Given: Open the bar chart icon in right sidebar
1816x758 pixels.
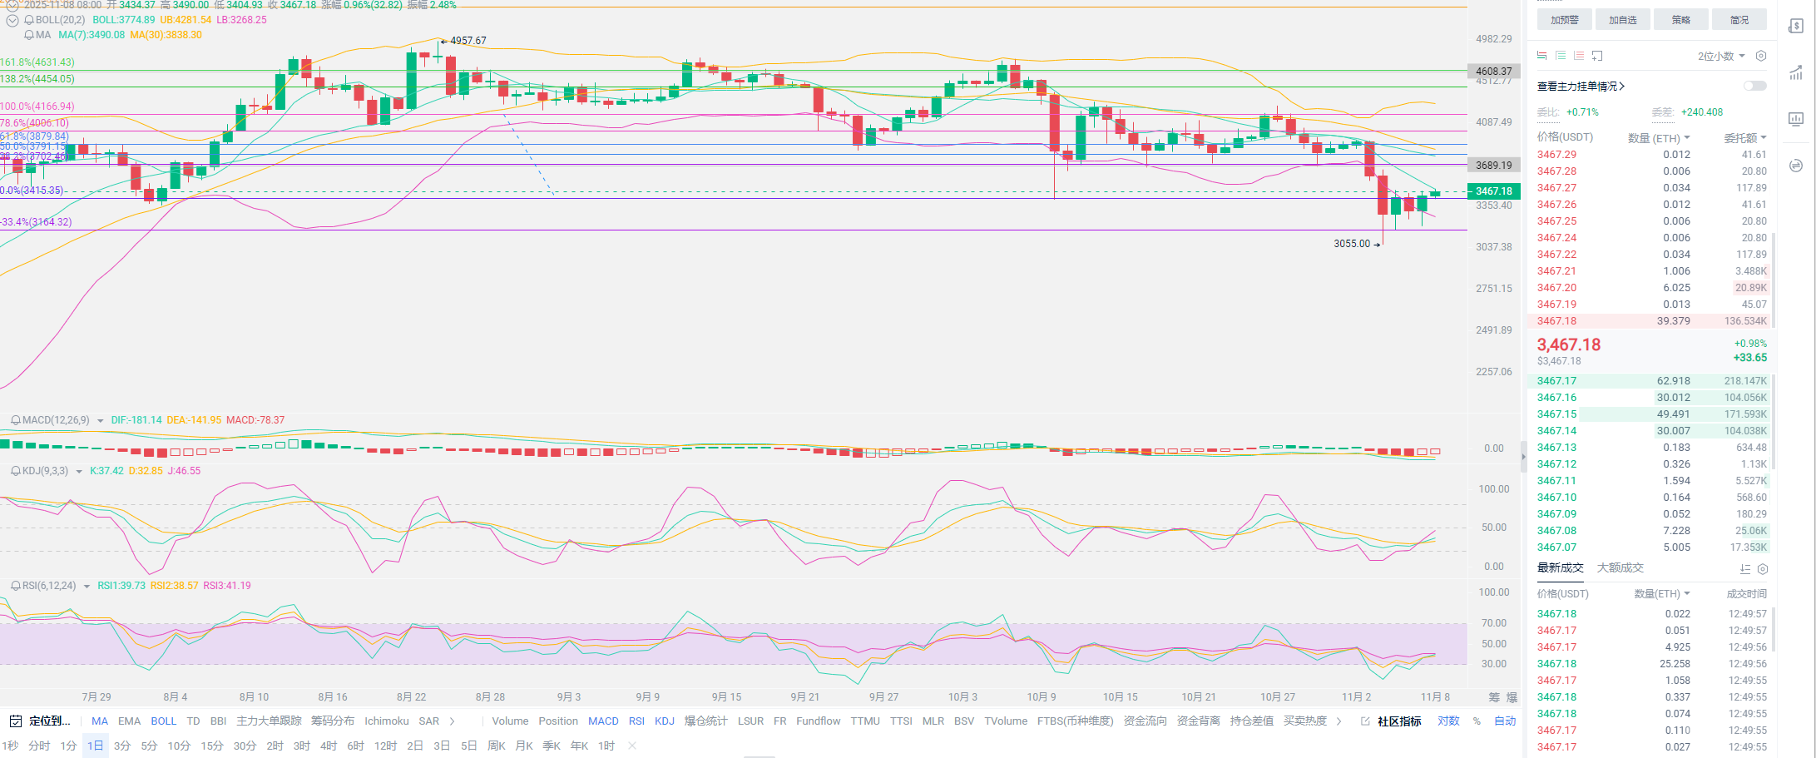Looking at the screenshot, I should pyautogui.click(x=1795, y=119).
